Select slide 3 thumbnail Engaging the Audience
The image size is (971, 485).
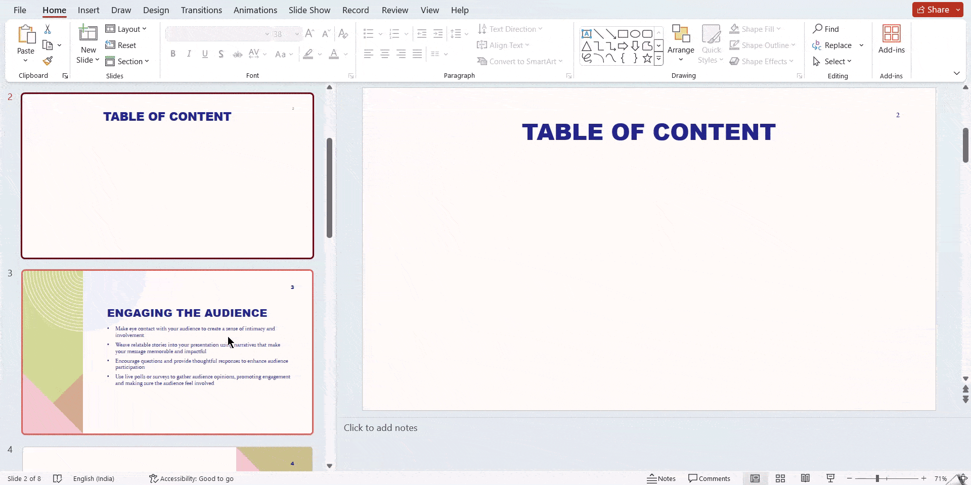point(167,352)
